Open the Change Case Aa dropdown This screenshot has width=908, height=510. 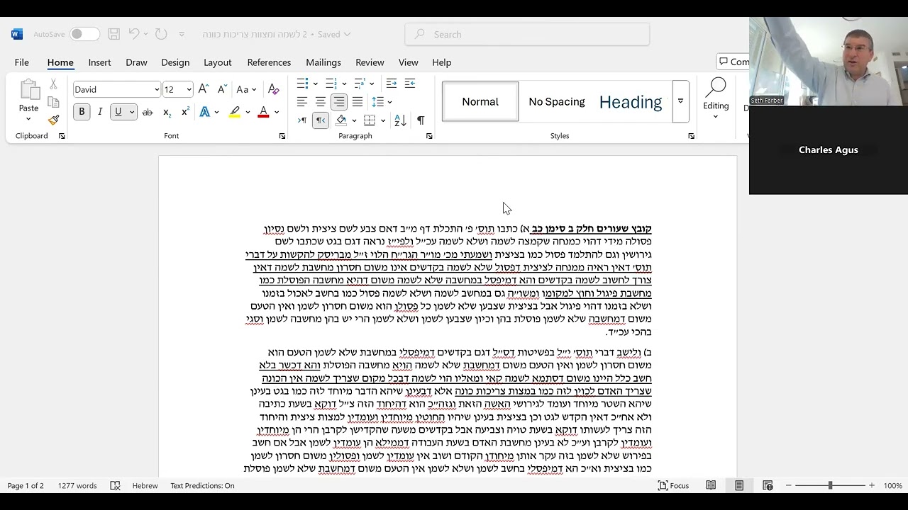pos(246,89)
